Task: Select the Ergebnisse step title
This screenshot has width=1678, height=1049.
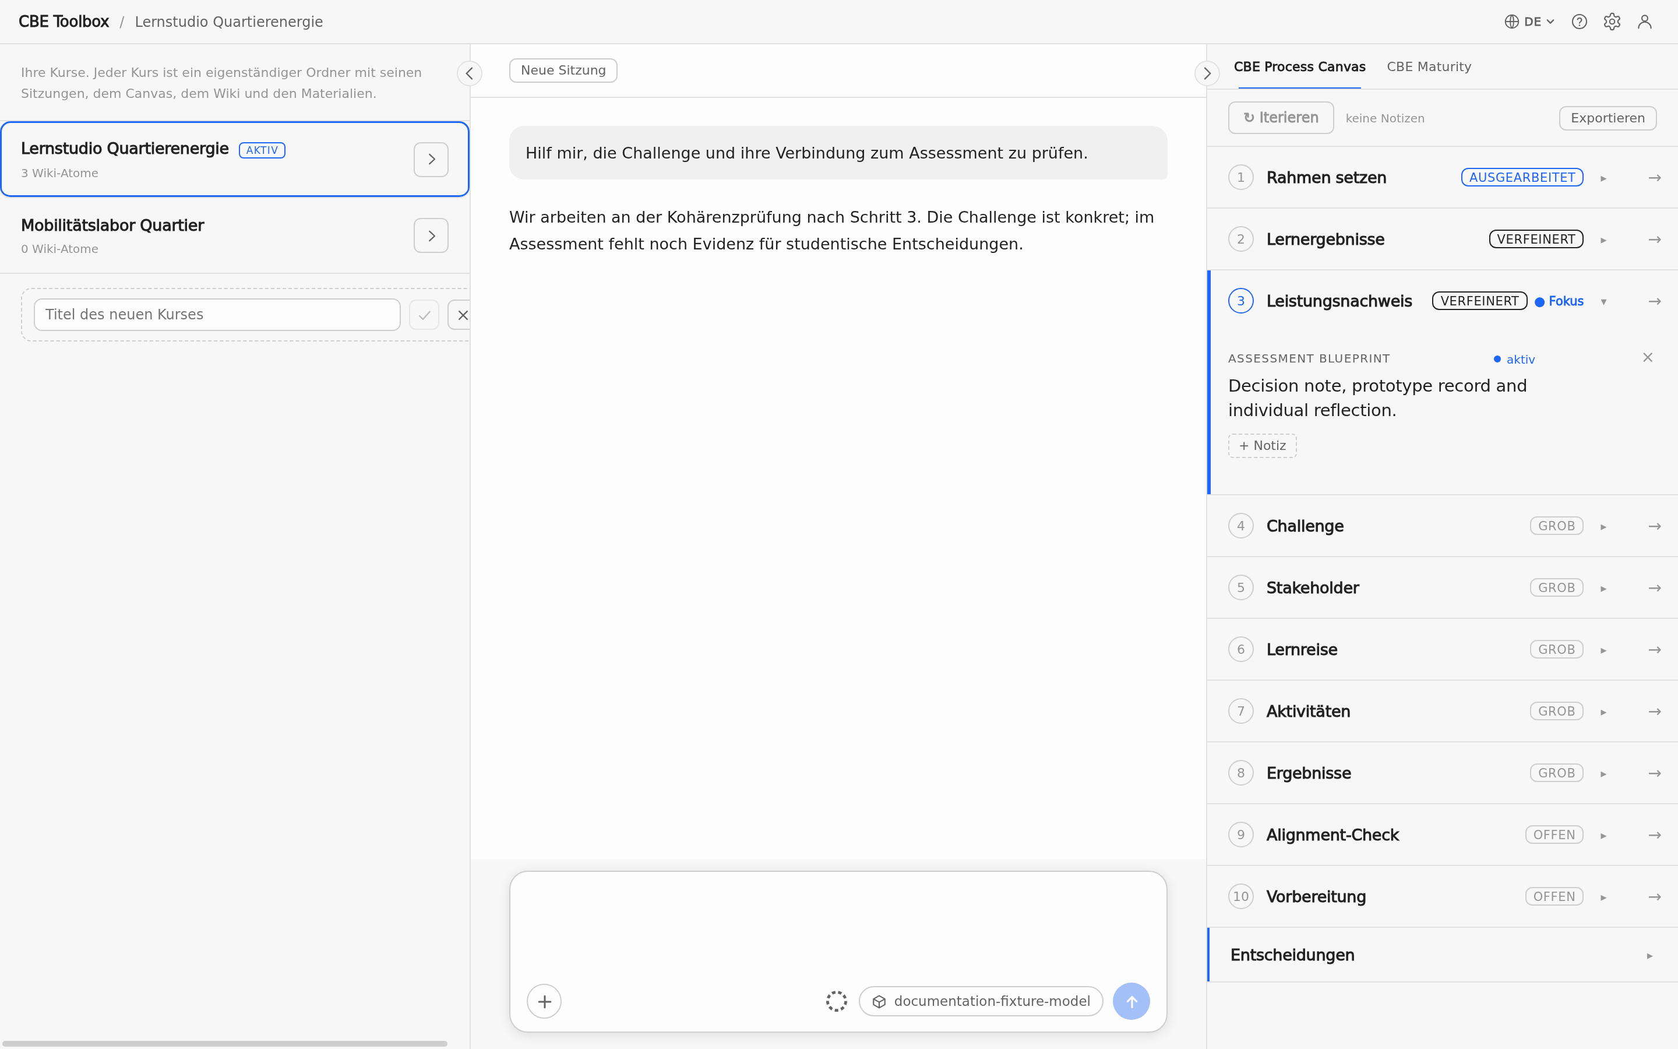Action: click(1309, 773)
